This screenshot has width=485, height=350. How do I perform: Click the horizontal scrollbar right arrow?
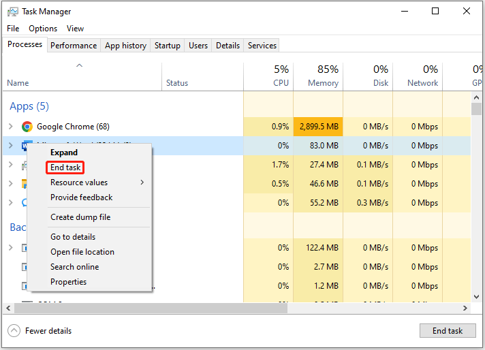(465, 308)
